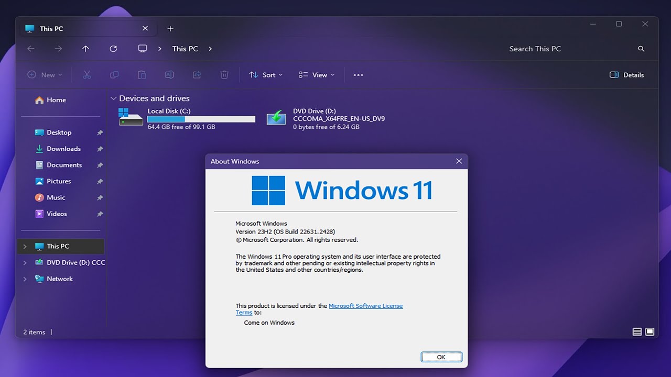This screenshot has height=377, width=671.
Task: Expand the Network tree node
Action: [x=25, y=279]
